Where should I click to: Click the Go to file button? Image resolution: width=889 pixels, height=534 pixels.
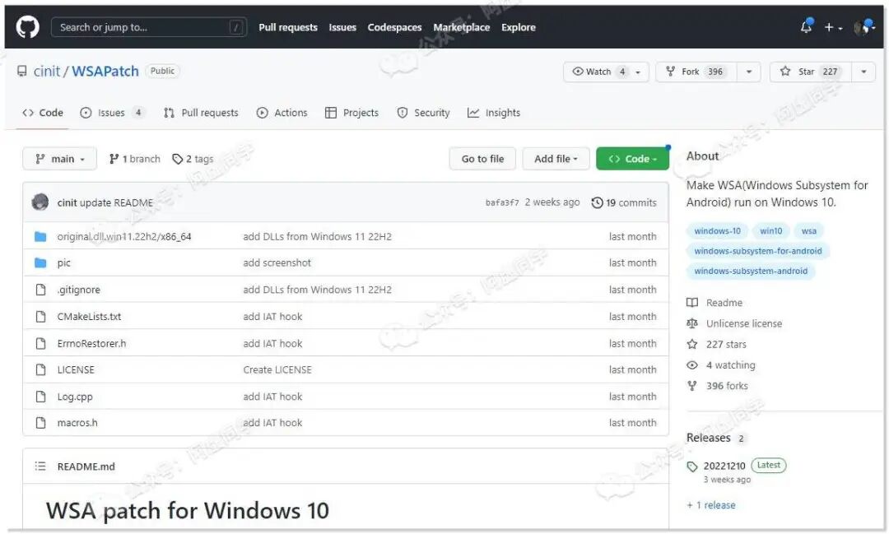(482, 159)
